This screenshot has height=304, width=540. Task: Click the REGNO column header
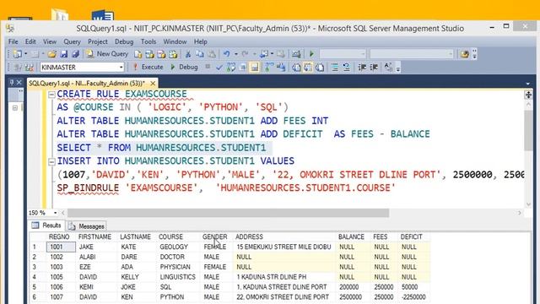pyautogui.click(x=59, y=236)
